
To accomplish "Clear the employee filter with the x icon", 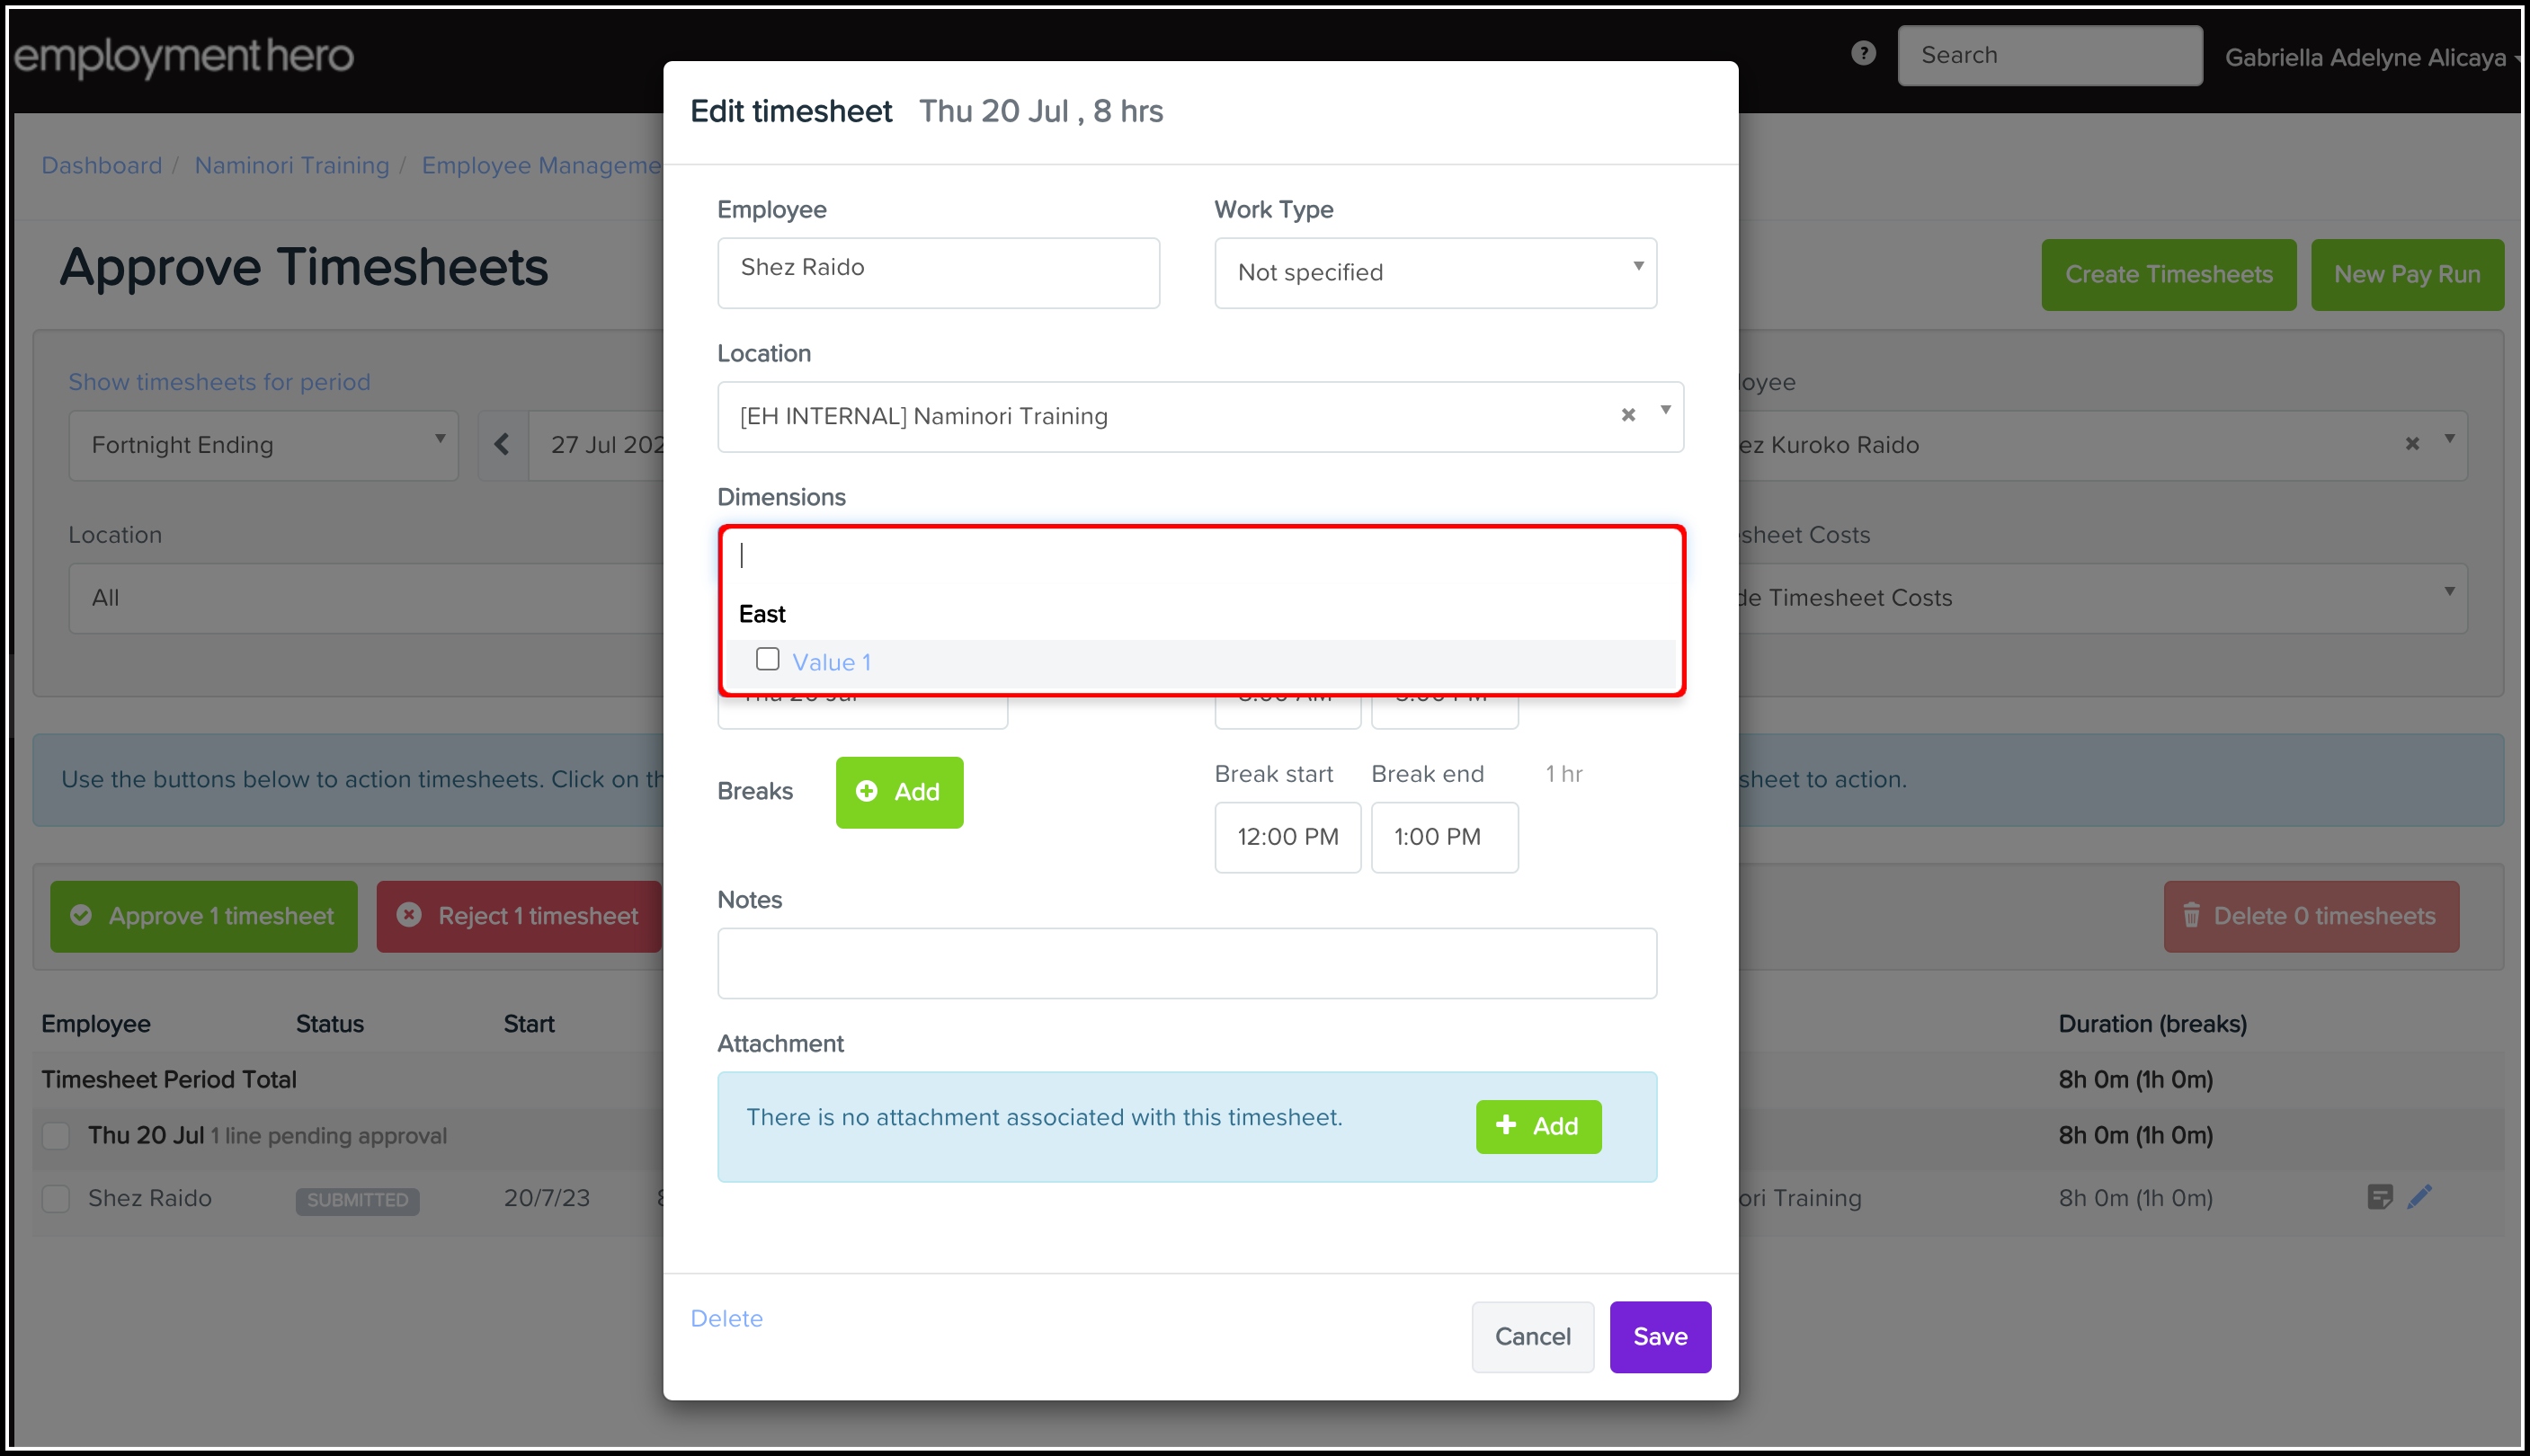I will pos(2412,444).
